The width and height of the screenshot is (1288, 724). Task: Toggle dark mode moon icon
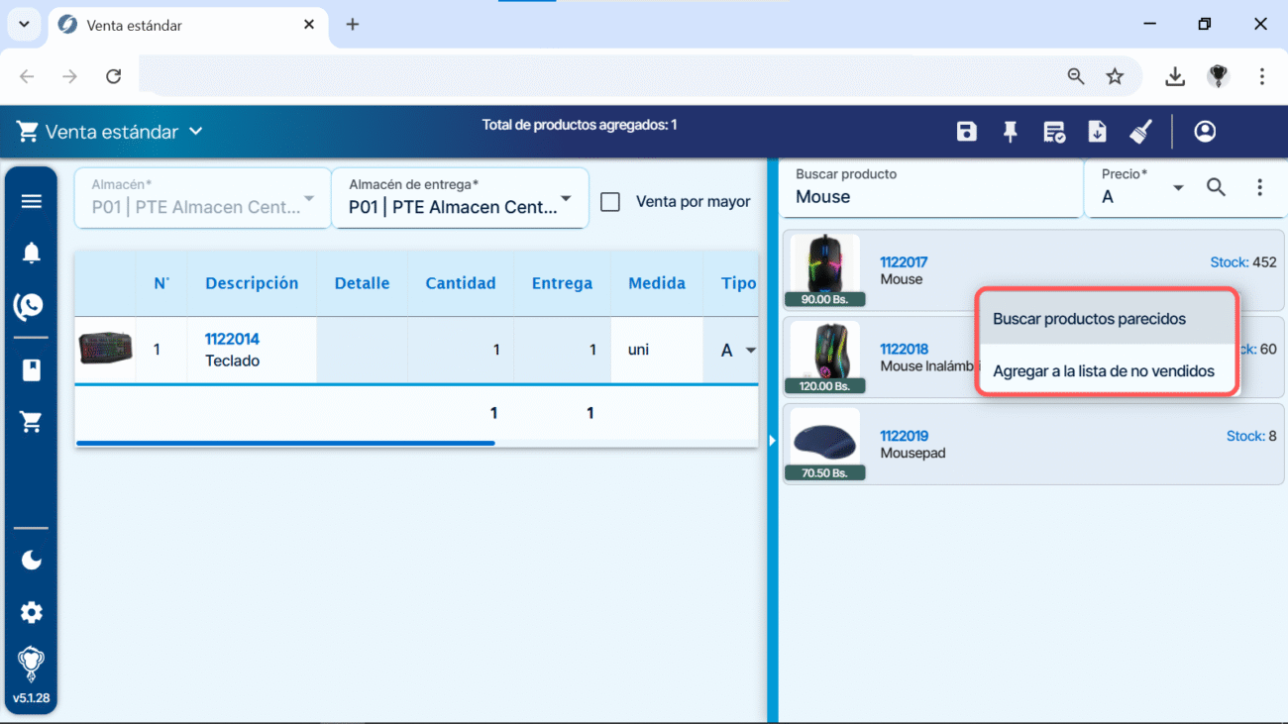[x=32, y=561]
